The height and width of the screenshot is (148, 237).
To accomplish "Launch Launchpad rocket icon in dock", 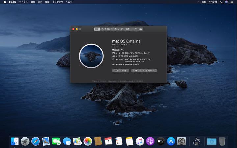I will click(x=25, y=141).
